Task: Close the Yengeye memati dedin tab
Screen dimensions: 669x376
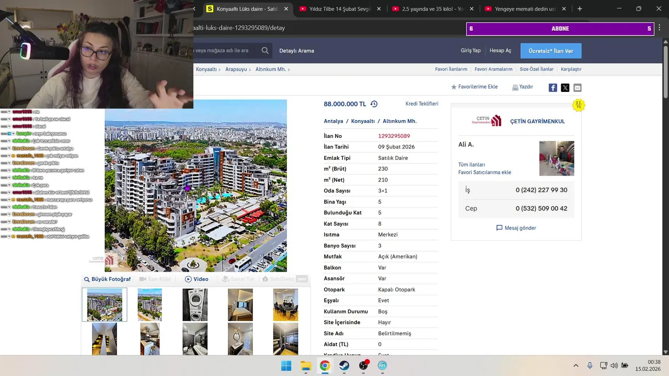Action: 565,9
